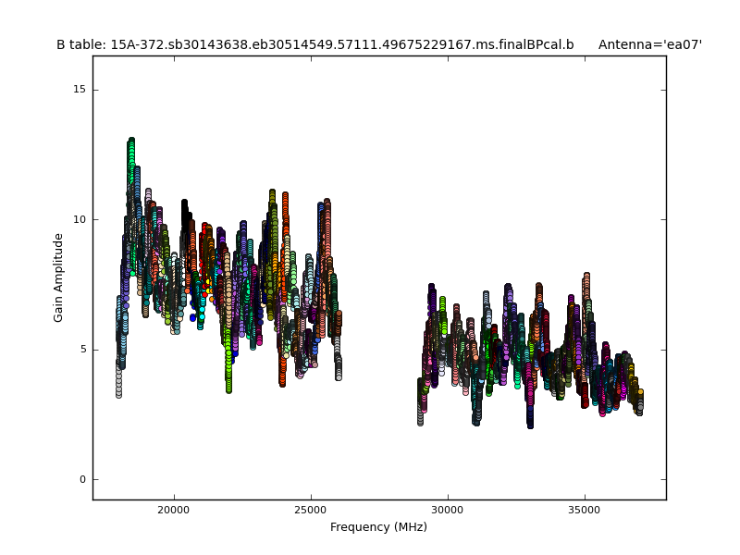Click the 'Gain Amplitude' y-axis label
740x555 pixels.
[58, 277]
